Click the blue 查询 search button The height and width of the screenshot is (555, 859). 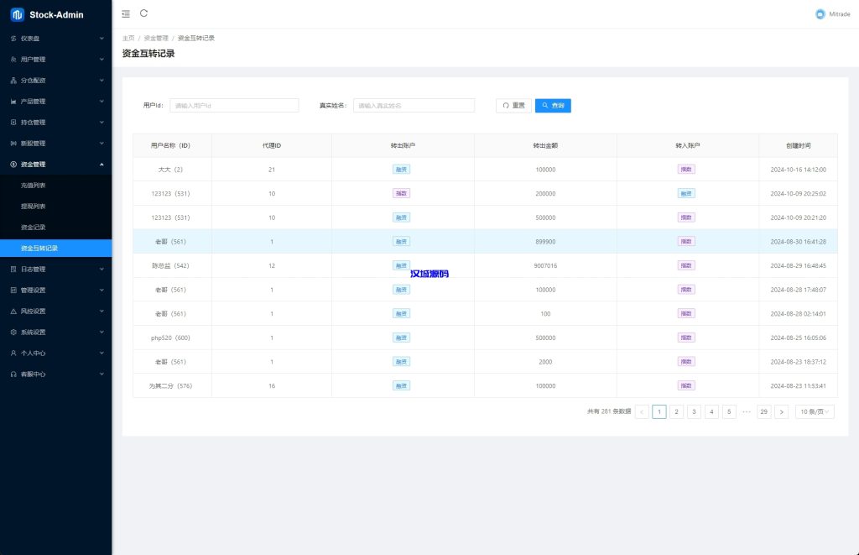pyautogui.click(x=553, y=106)
